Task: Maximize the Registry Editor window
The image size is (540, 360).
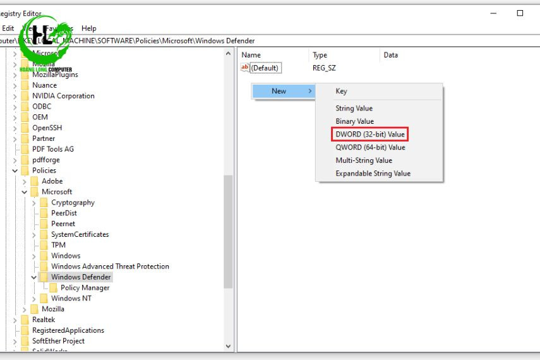Action: click(520, 13)
